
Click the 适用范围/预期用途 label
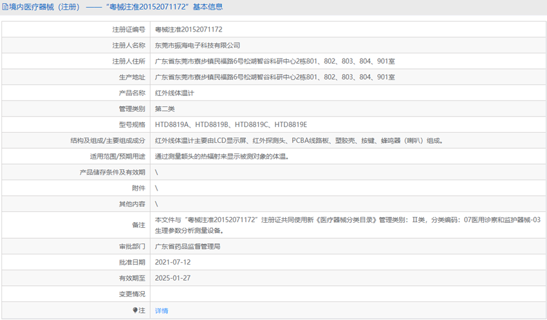pyautogui.click(x=118, y=156)
